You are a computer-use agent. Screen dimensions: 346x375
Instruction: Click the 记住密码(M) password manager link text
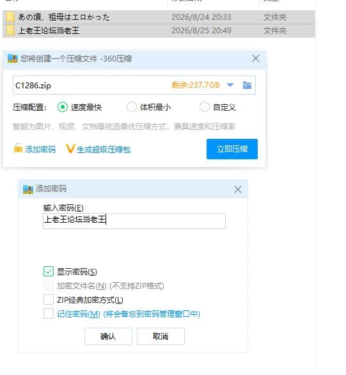129,314
